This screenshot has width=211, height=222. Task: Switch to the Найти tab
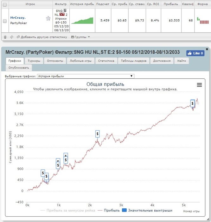[x=182, y=61]
